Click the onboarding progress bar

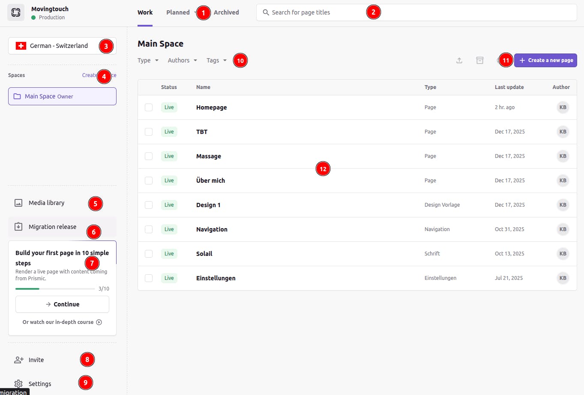click(x=55, y=289)
